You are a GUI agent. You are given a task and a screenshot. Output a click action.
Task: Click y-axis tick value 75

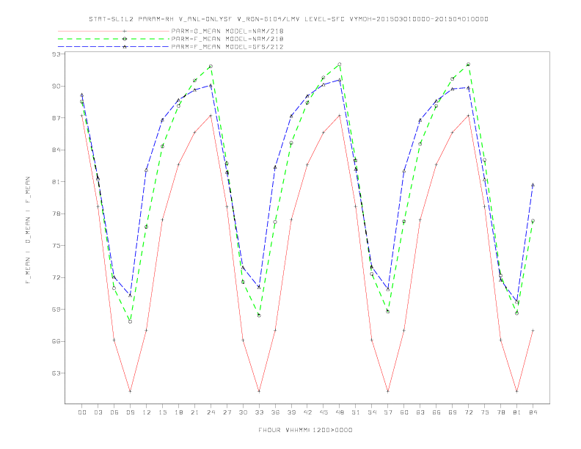(56, 246)
